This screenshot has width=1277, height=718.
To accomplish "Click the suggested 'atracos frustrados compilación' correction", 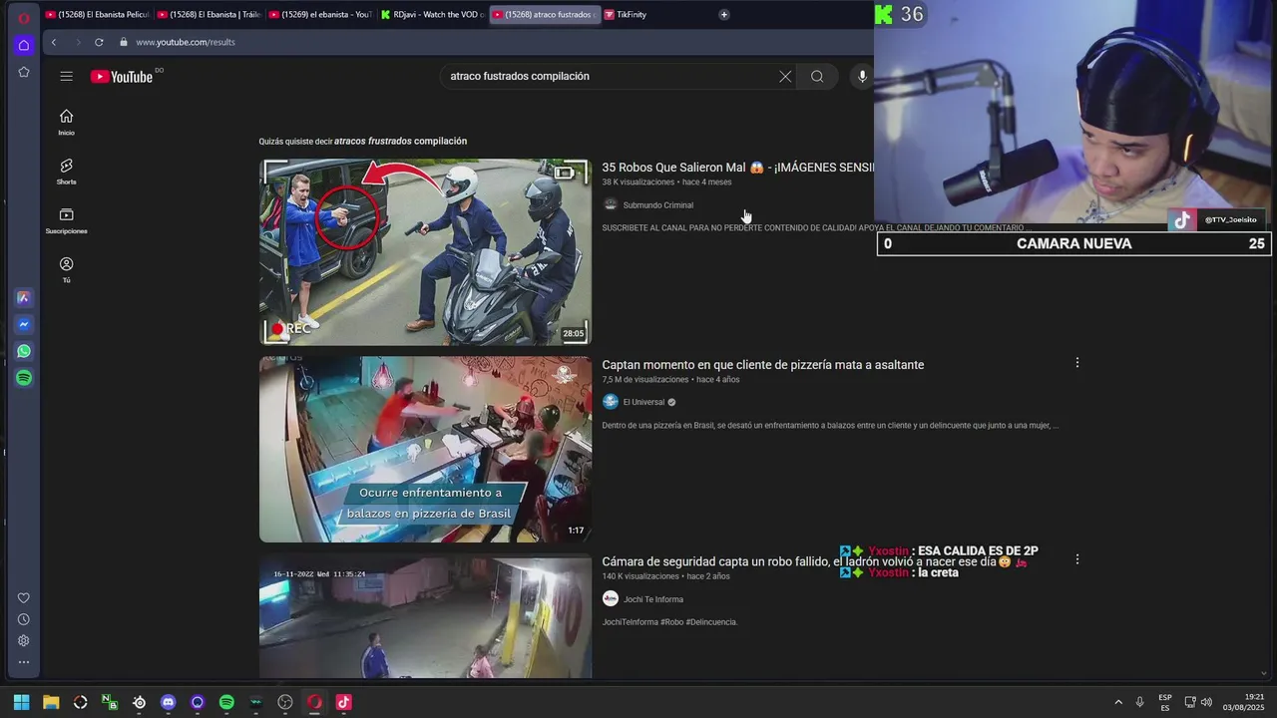I will [400, 141].
